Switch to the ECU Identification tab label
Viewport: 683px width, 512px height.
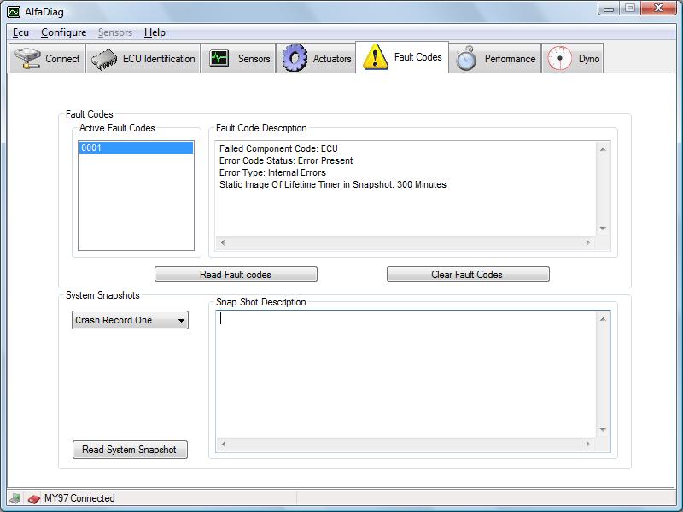click(x=159, y=59)
